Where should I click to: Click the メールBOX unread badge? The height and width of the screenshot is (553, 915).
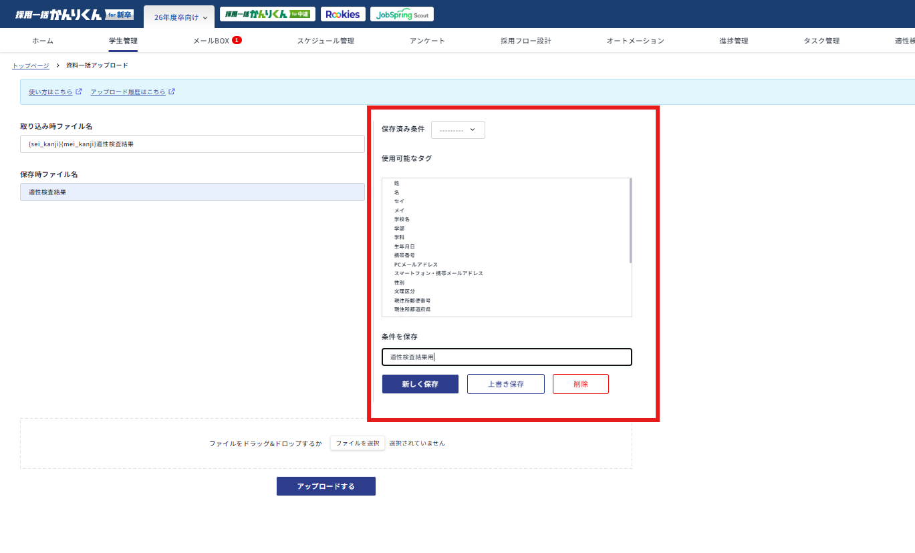pos(237,40)
